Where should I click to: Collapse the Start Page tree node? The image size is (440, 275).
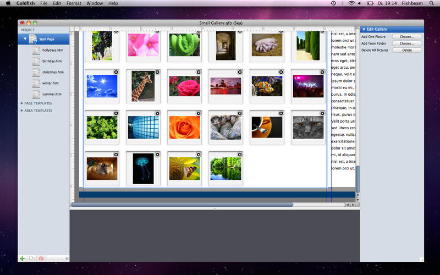25,39
